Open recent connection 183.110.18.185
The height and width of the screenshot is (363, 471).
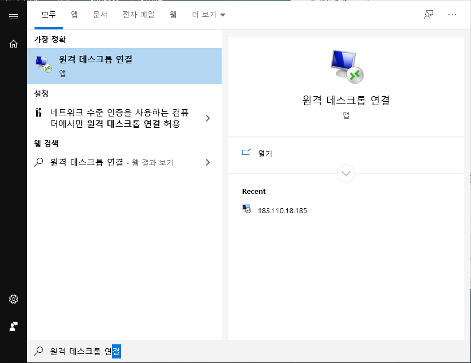[282, 211]
